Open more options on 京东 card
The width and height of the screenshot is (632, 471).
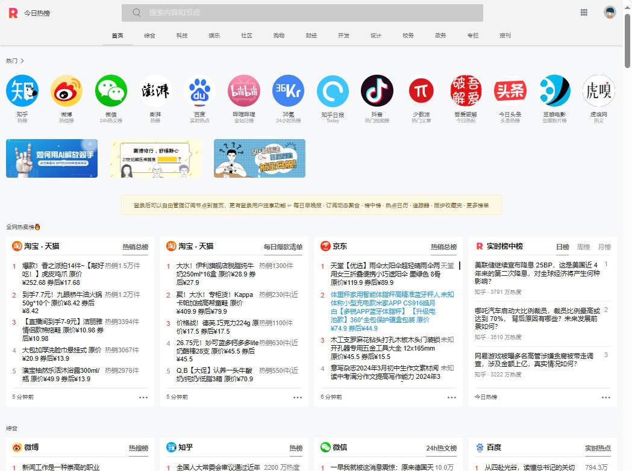click(x=452, y=398)
